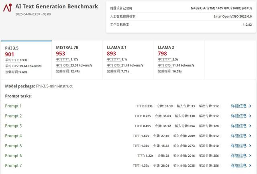
Task: Click the 29.64 tokens/s value
Action: point(31,66)
